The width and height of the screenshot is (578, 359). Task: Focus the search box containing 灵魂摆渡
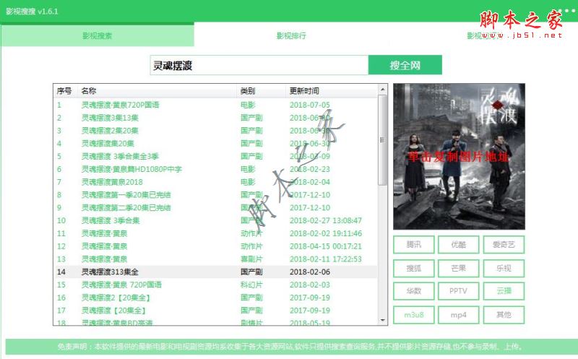[x=259, y=65]
